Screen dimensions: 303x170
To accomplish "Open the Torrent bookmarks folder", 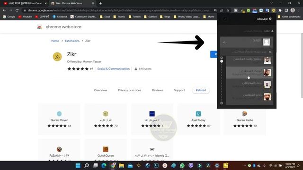I will pyautogui.click(x=134, y=17).
